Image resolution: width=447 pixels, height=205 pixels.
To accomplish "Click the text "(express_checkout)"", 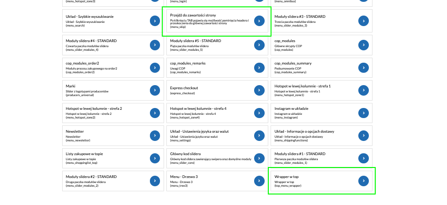I will click(x=182, y=93).
